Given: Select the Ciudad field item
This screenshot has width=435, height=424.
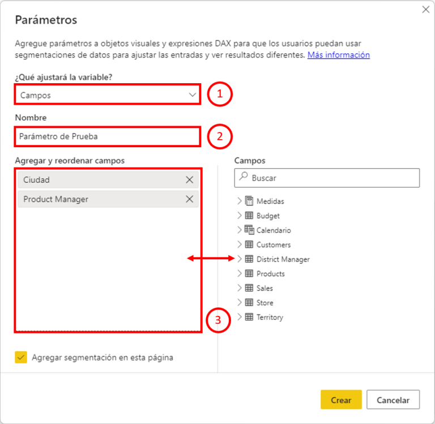Looking at the screenshot, I should tap(108, 179).
